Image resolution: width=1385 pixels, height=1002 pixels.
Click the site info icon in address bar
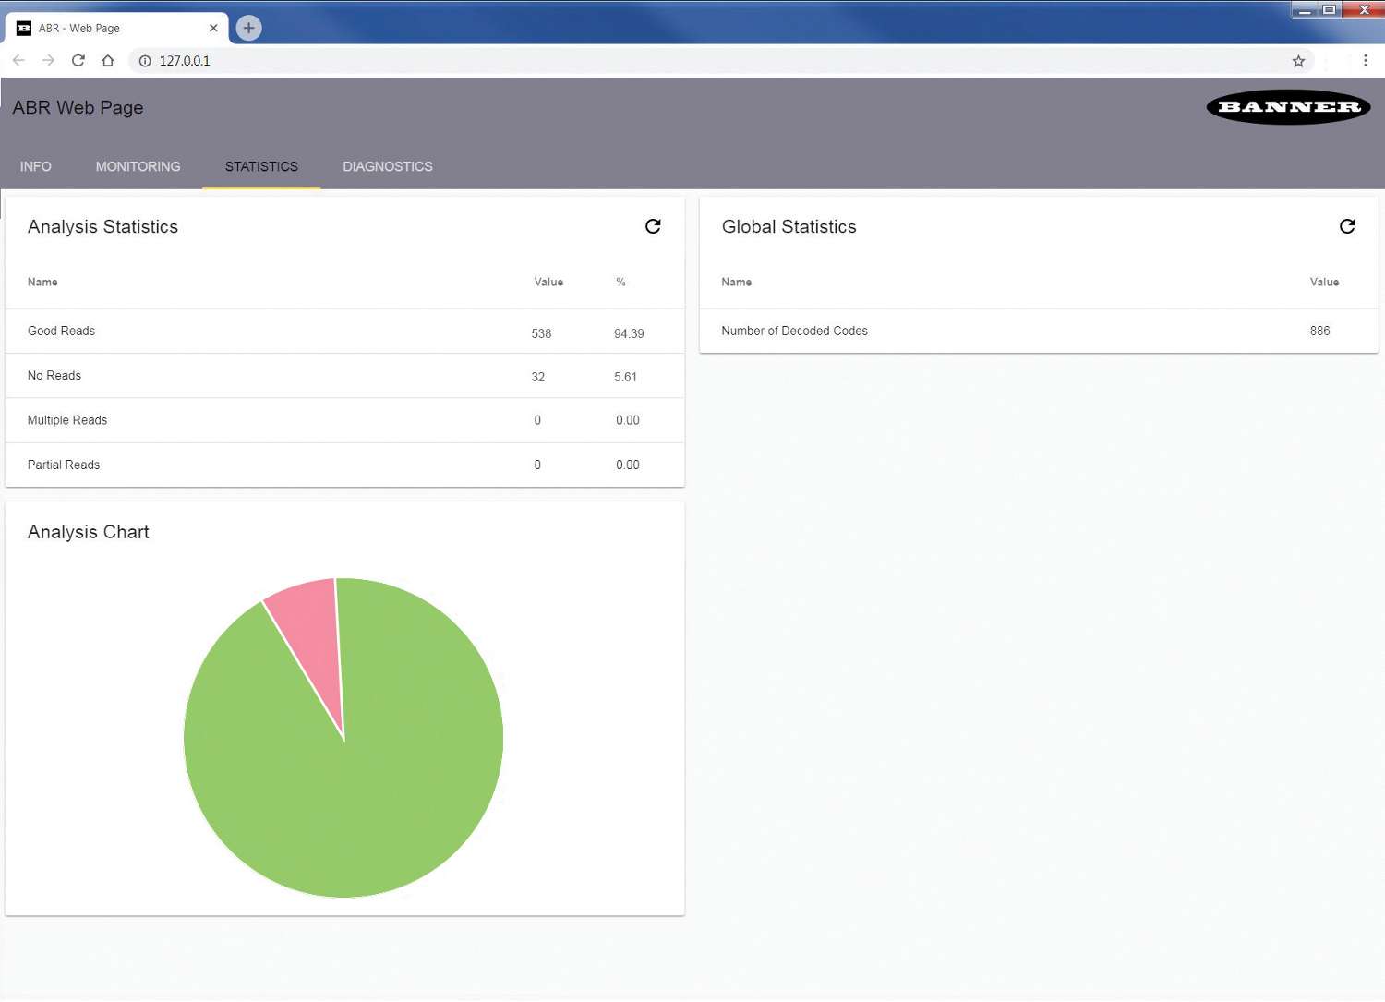[145, 61]
